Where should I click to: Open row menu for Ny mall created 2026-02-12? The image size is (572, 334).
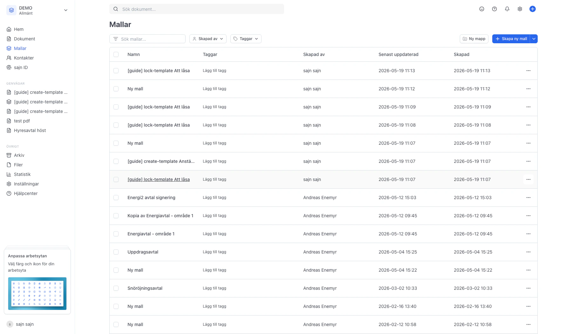[x=528, y=324]
